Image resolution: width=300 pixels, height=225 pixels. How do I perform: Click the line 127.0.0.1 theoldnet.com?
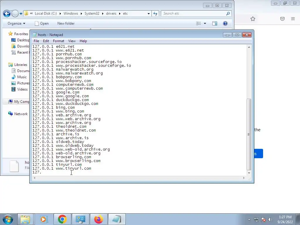click(x=59, y=127)
